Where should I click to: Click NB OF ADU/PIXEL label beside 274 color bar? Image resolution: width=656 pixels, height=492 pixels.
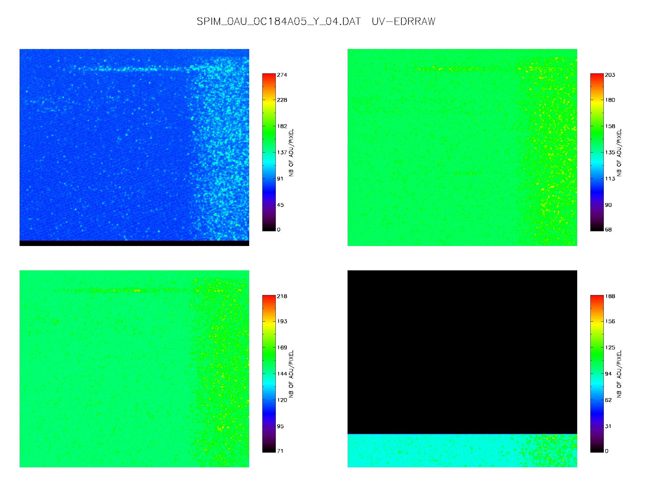click(x=291, y=152)
